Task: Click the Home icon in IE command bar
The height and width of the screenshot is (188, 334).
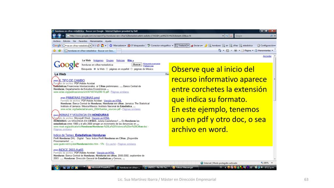Action: 220,51
